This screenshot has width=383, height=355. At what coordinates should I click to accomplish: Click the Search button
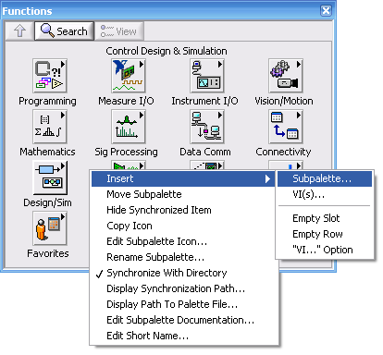tap(64, 31)
